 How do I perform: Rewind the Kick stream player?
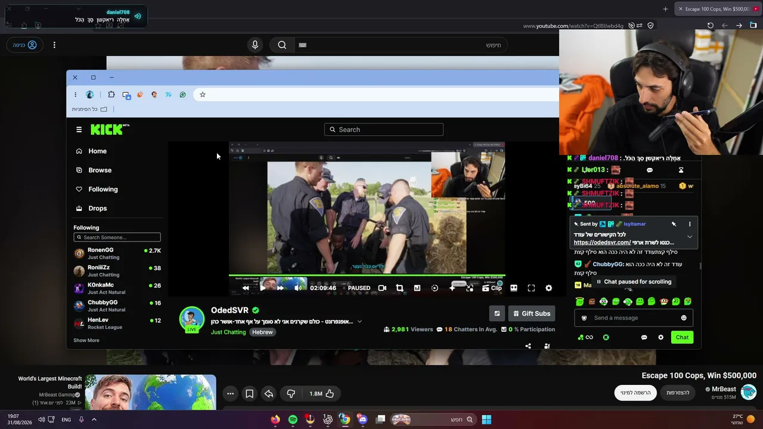click(246, 288)
